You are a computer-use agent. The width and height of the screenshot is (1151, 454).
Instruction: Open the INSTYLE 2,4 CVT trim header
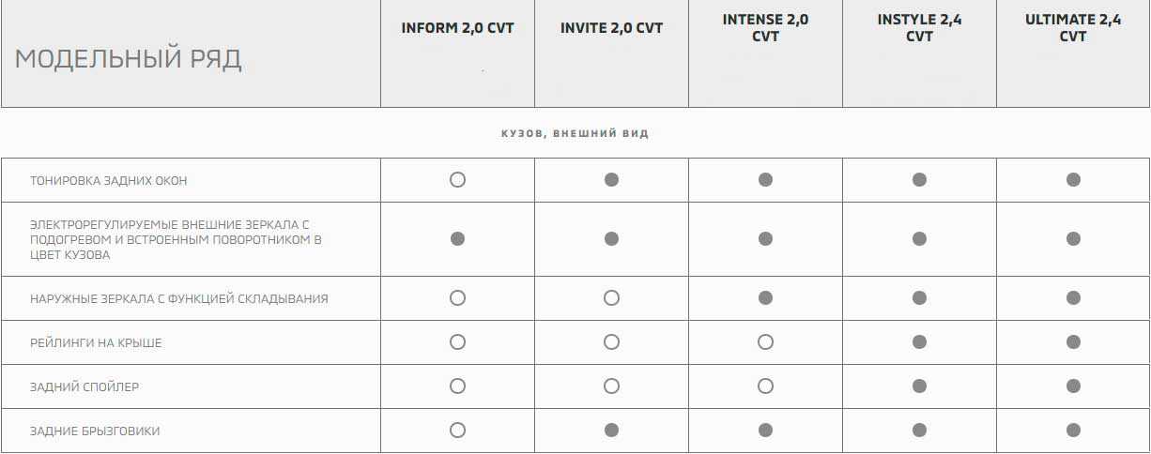(919, 28)
